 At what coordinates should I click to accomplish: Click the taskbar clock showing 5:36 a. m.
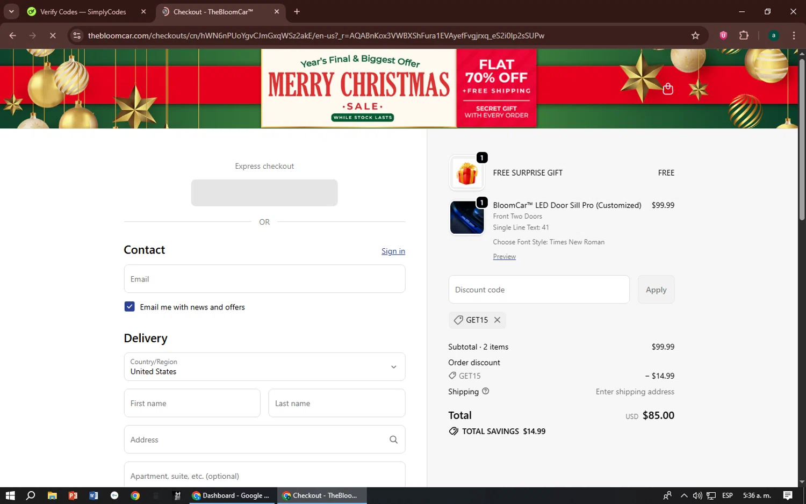pos(757,495)
